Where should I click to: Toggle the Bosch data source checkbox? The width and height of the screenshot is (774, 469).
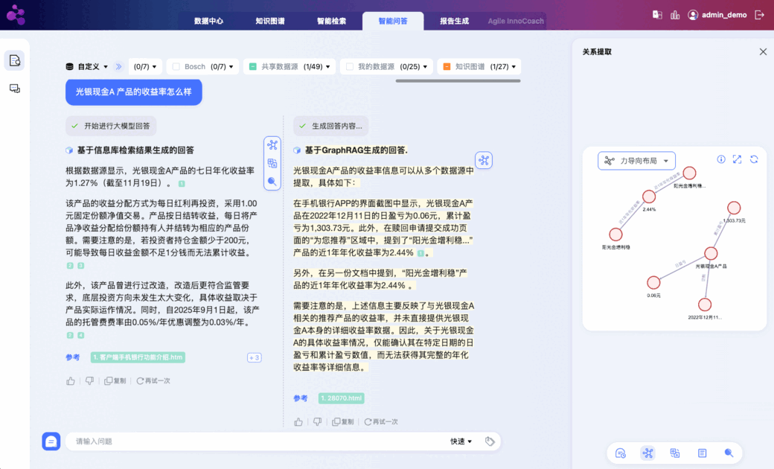176,67
